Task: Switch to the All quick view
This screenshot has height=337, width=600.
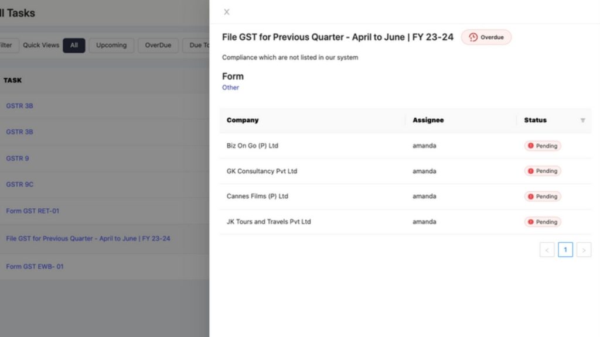Action: (74, 45)
